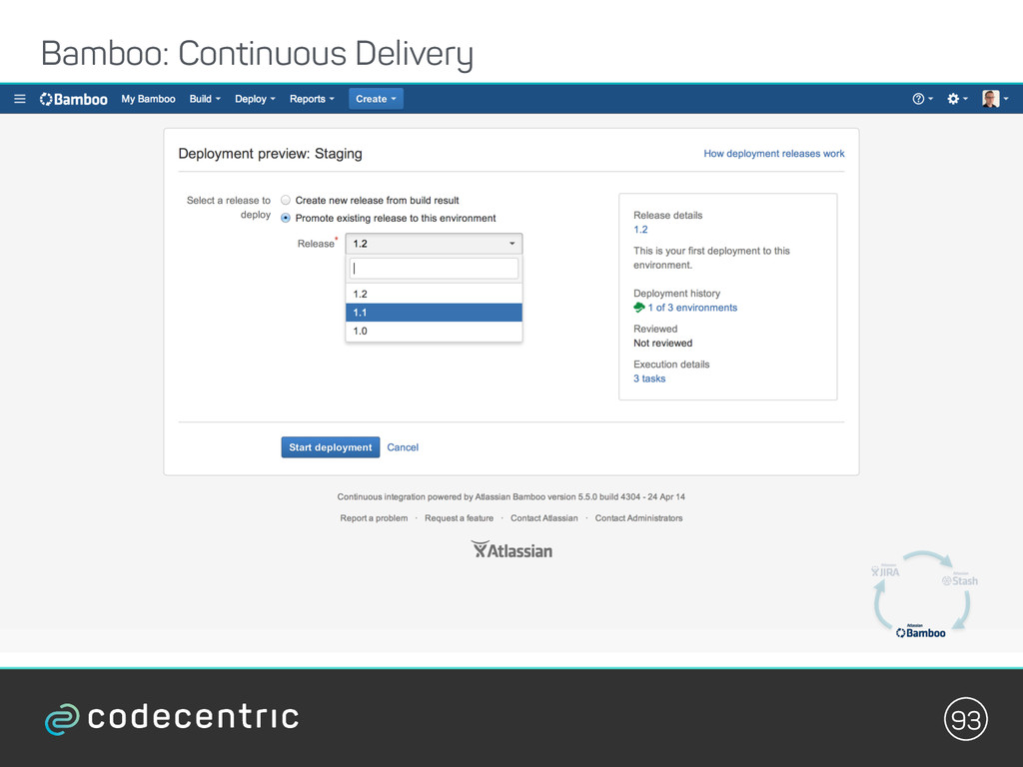1023x767 pixels.
Task: Open the user avatar profile menu
Action: click(x=995, y=99)
